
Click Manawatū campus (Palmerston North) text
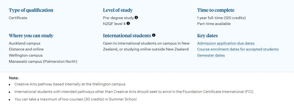tap(43, 62)
